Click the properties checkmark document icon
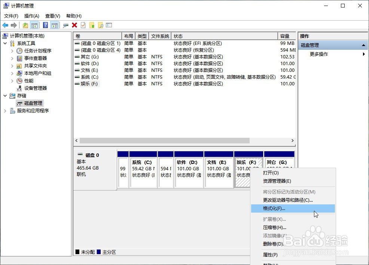Screen dimensions: 369x265 tap(84, 25)
